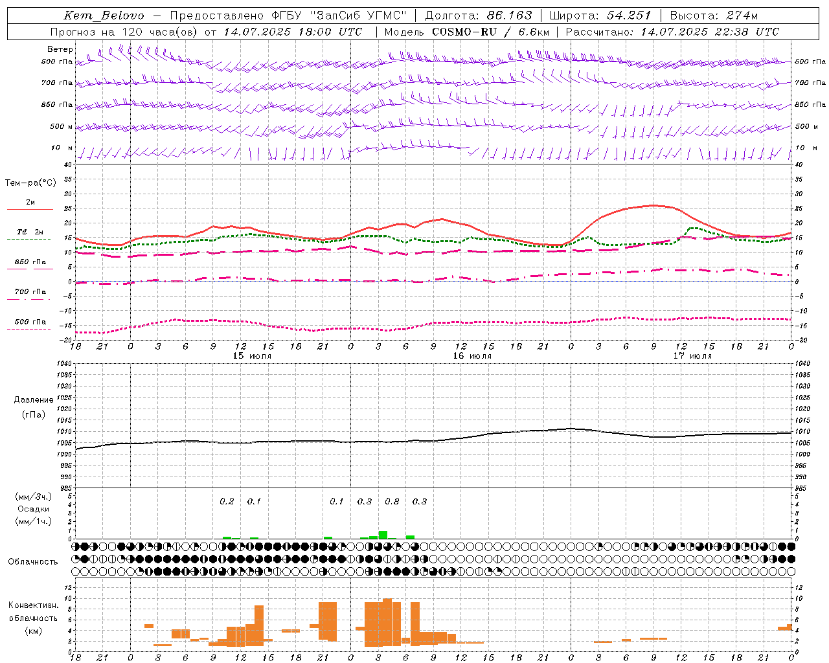Click the 'Td 2м' dew point legend entry
Image resolution: width=829 pixels, height=663 pixels.
pos(30,232)
